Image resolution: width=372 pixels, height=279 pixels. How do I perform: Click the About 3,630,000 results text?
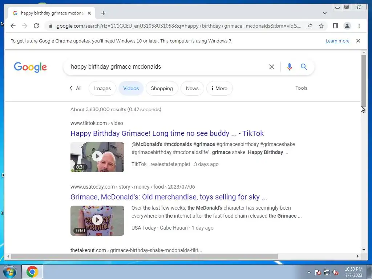(x=116, y=109)
